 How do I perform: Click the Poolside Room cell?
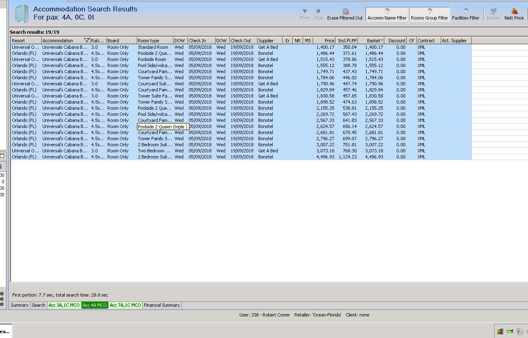click(155, 59)
